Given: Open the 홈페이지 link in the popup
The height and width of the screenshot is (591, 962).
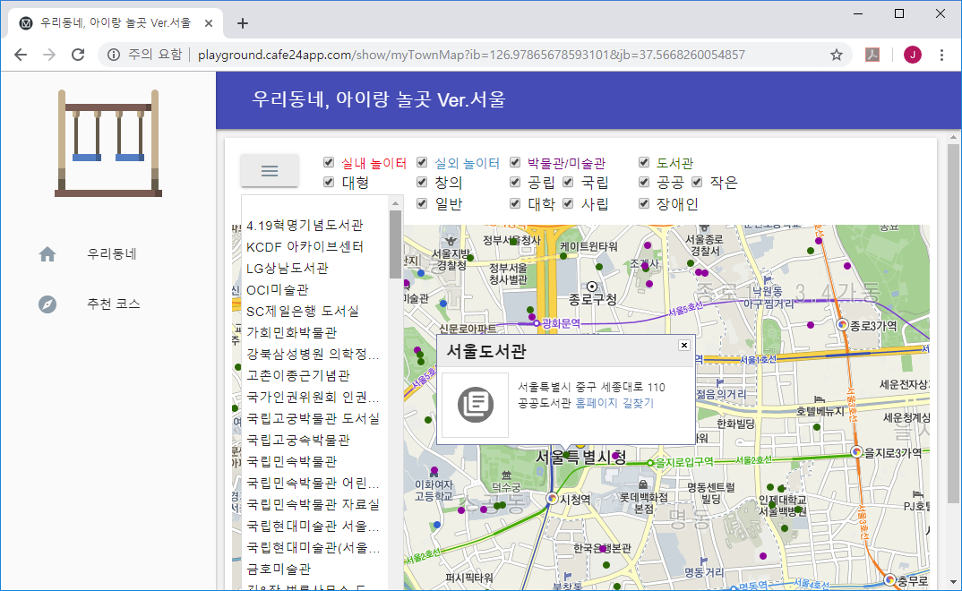Looking at the screenshot, I should click(x=597, y=403).
